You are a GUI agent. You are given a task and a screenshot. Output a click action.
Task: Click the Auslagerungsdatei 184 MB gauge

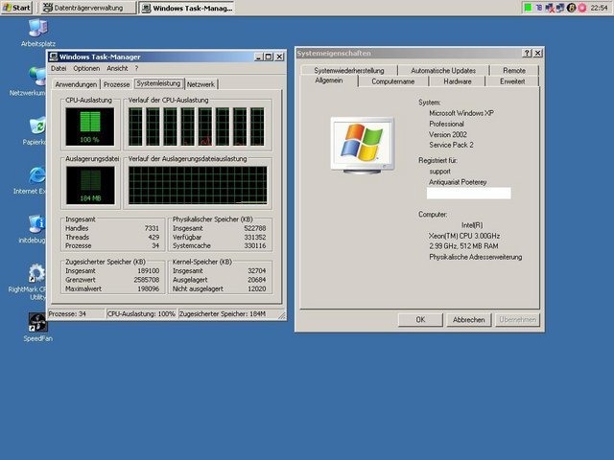coord(90,185)
